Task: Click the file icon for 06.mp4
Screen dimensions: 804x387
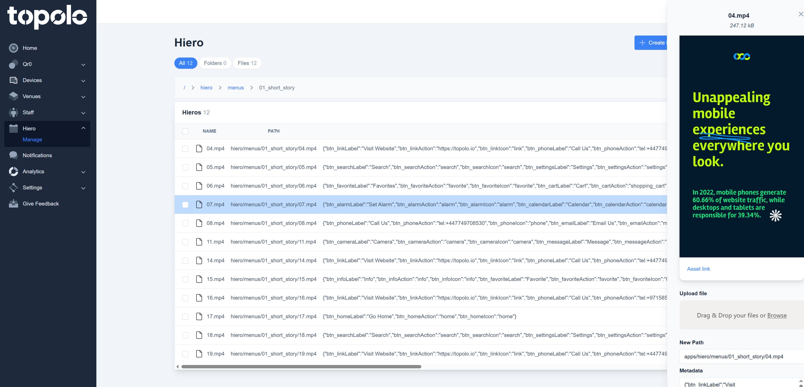Action: (199, 186)
